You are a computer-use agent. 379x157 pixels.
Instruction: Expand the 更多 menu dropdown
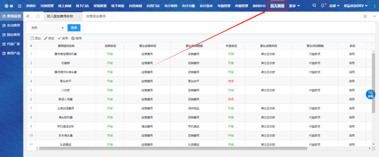coord(294,6)
